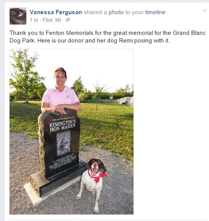The height and width of the screenshot is (221, 209).
Task: Click the '1 hr' post timestamp
Action: 34,20
